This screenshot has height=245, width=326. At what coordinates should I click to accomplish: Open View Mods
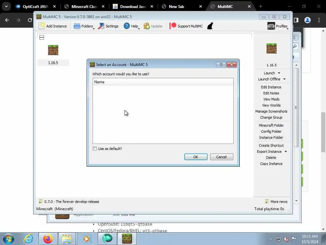(x=271, y=99)
